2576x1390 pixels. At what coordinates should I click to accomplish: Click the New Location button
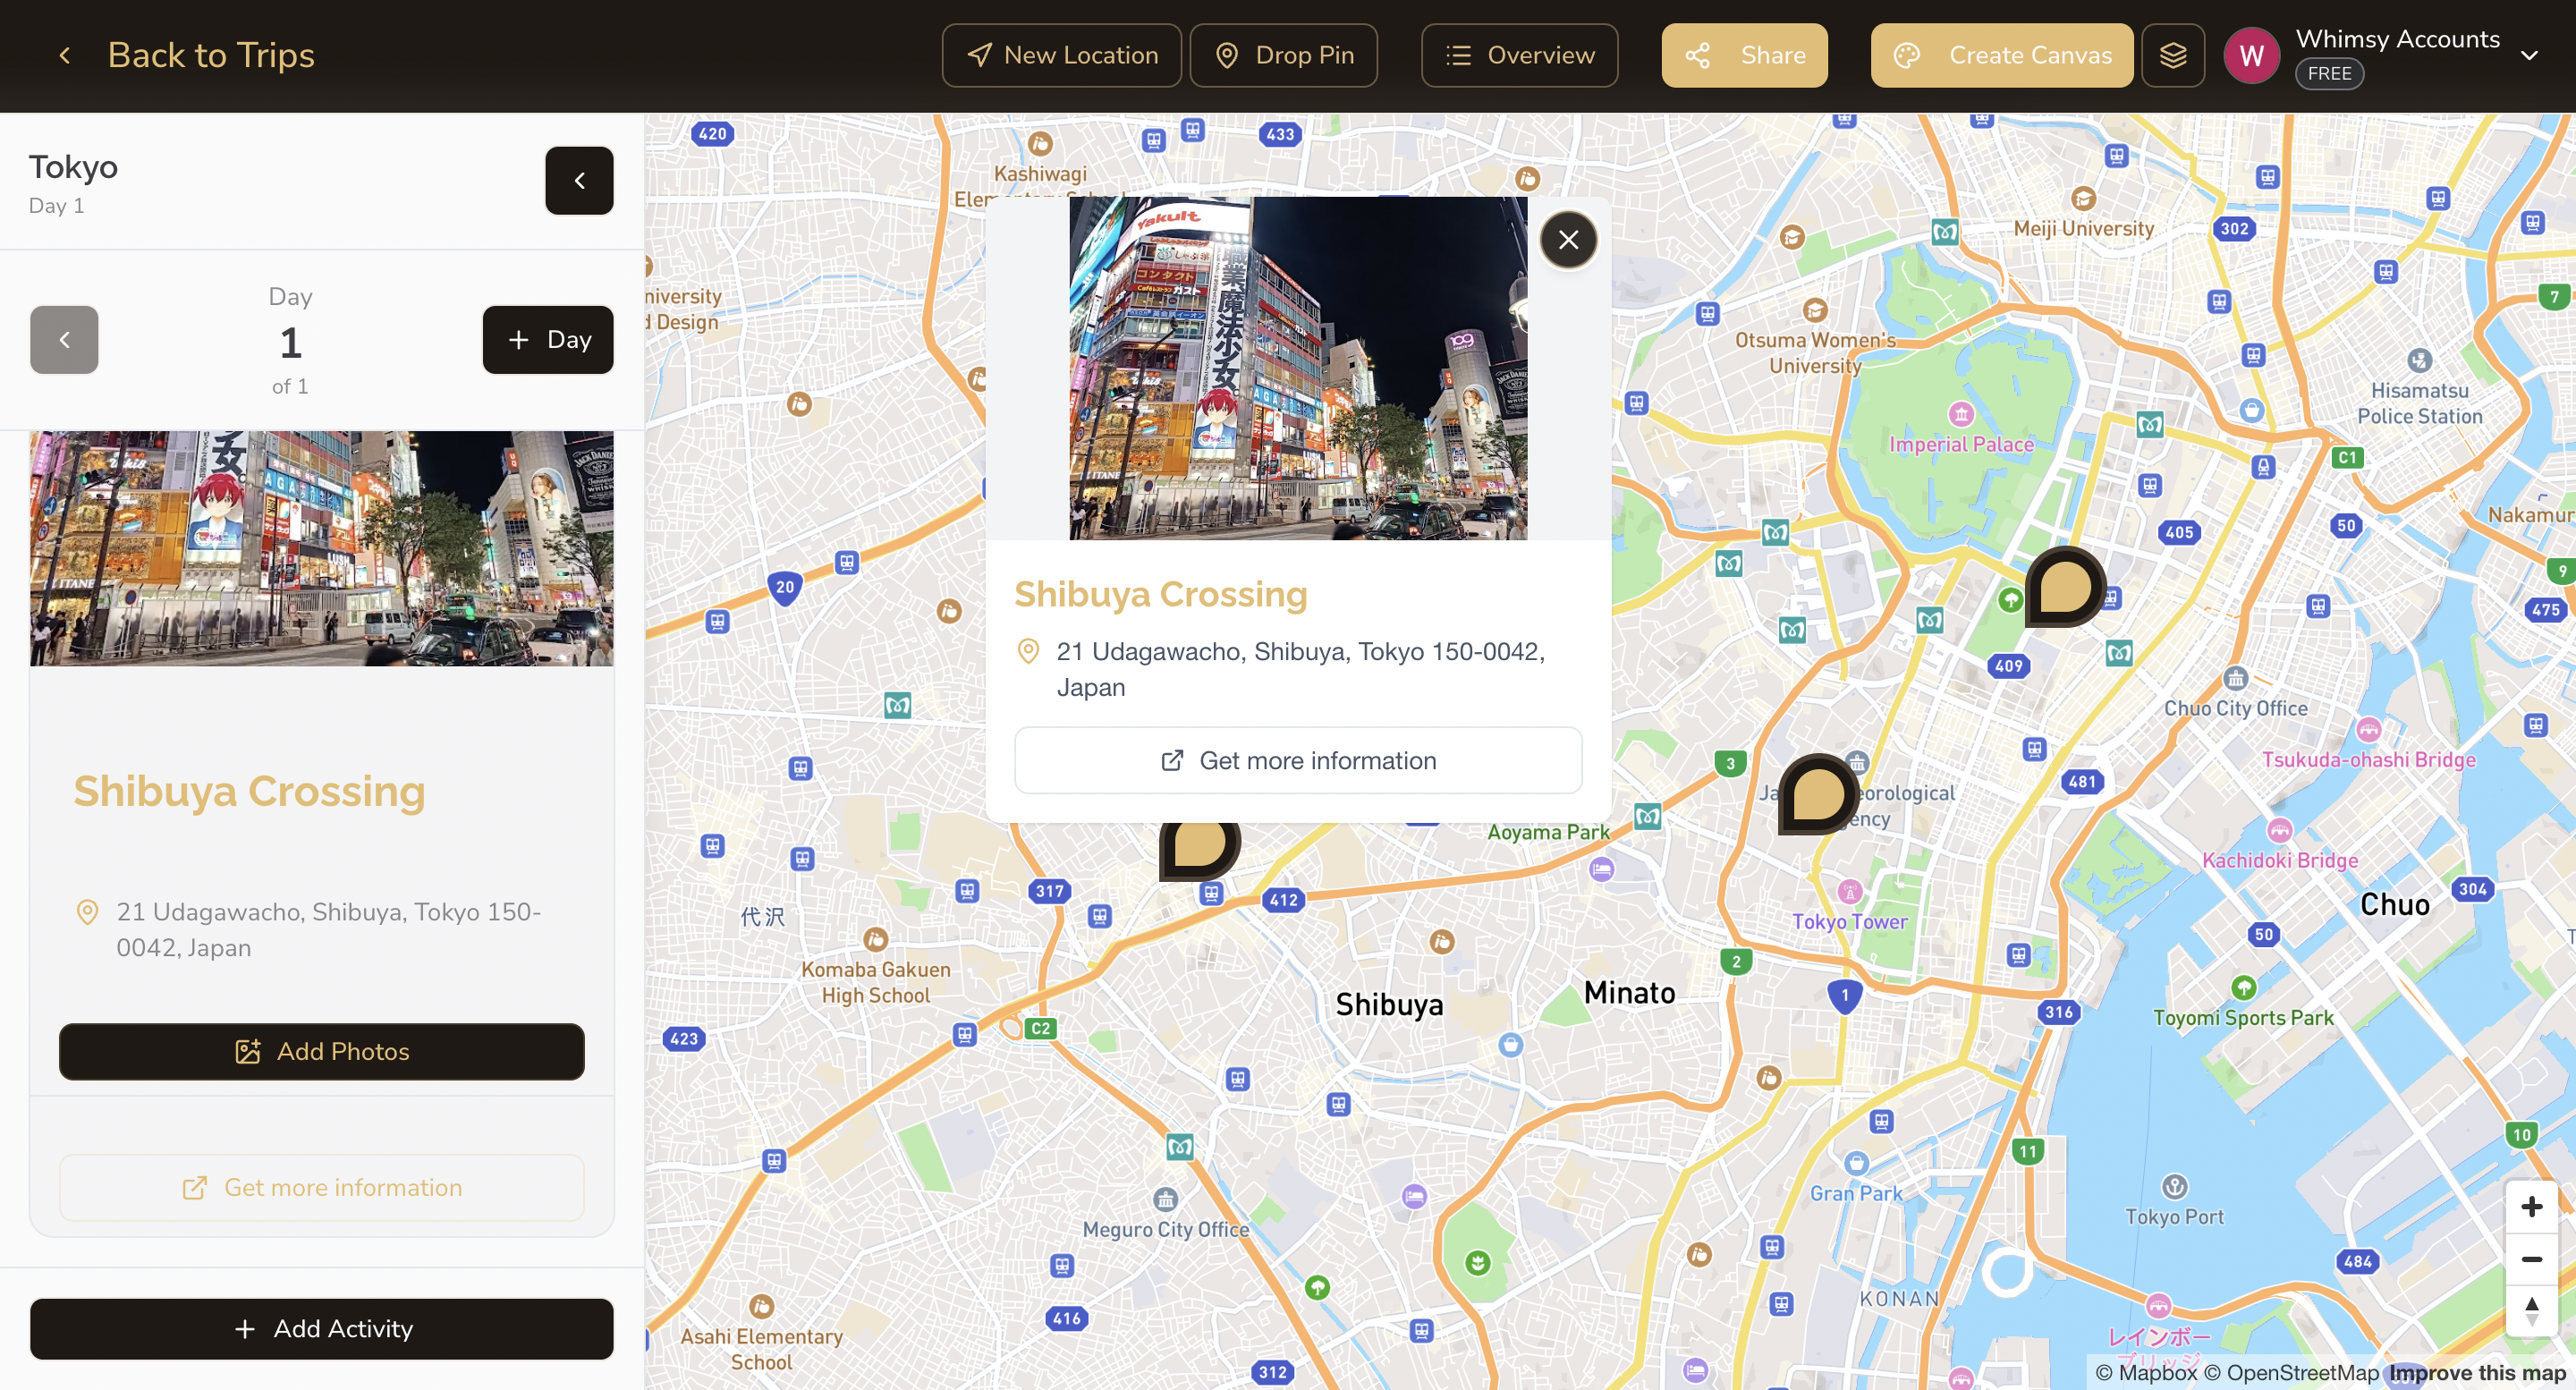1061,55
